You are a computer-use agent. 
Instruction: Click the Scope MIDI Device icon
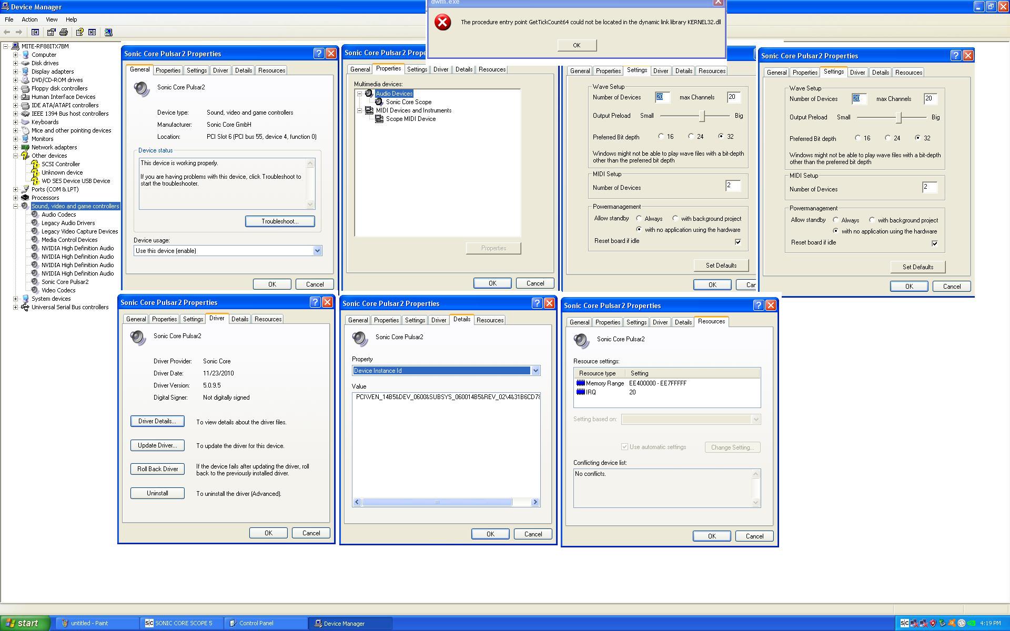click(379, 119)
